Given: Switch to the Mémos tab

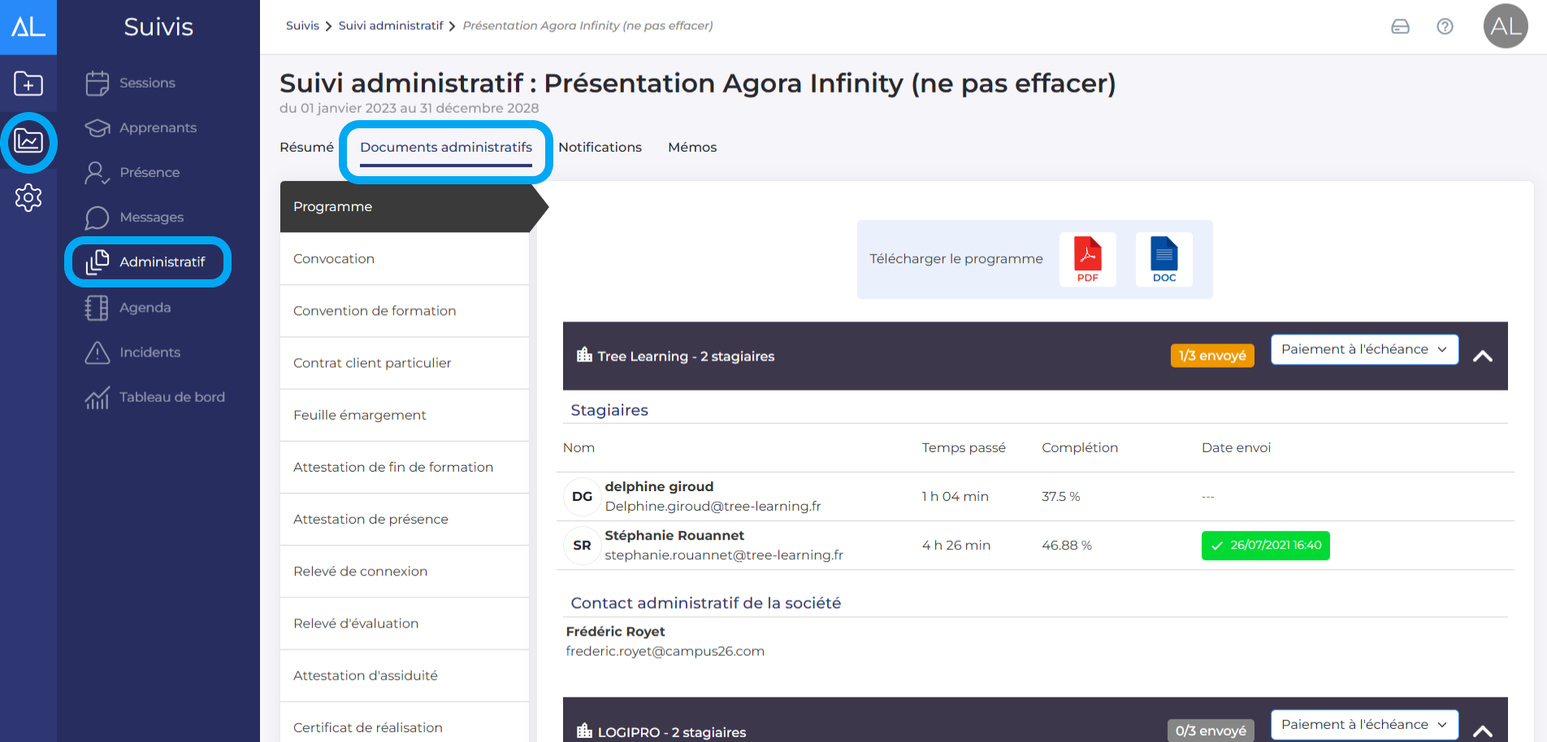Looking at the screenshot, I should [692, 147].
